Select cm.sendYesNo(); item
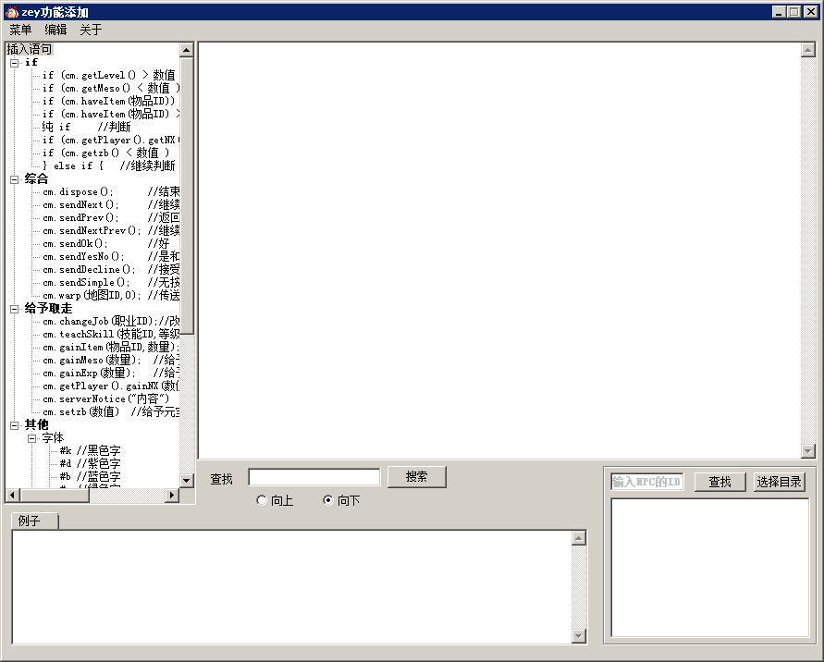 pos(111,257)
